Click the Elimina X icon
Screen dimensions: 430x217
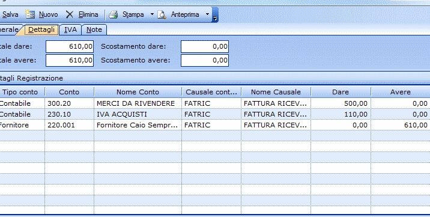70,14
